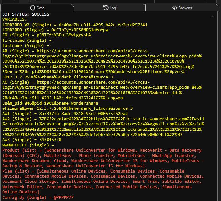This screenshot has width=221, height=201.
Task: Open the Browser tab
Action: point(182,8)
